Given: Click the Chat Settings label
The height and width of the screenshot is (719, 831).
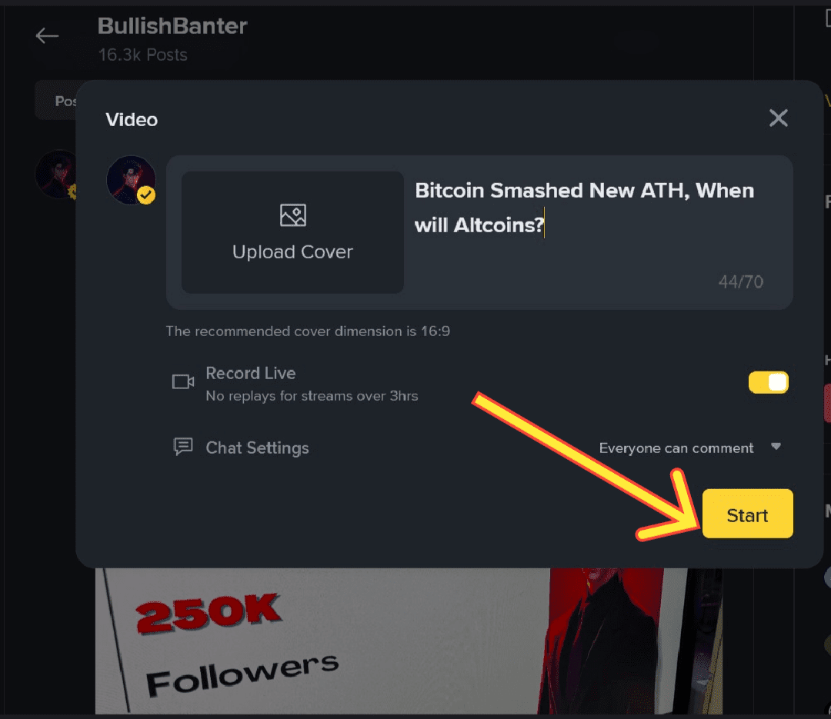Looking at the screenshot, I should 257,448.
